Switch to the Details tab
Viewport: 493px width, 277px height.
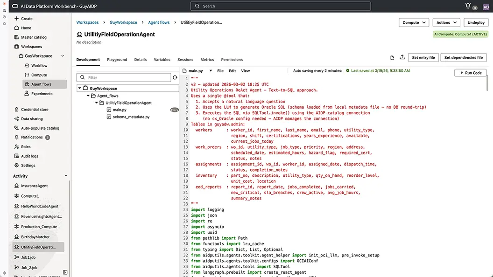click(141, 60)
